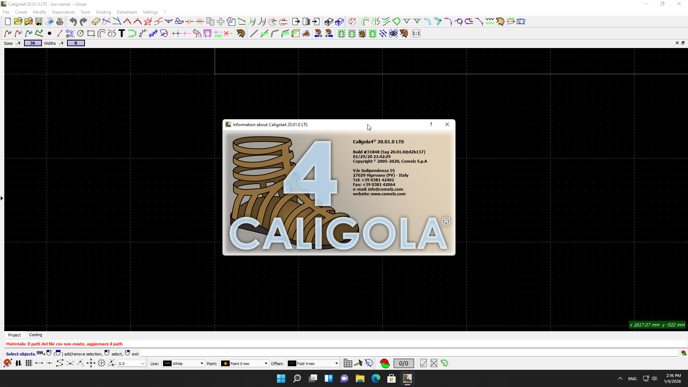Open the Grading menu
The width and height of the screenshot is (688, 387).
click(103, 12)
